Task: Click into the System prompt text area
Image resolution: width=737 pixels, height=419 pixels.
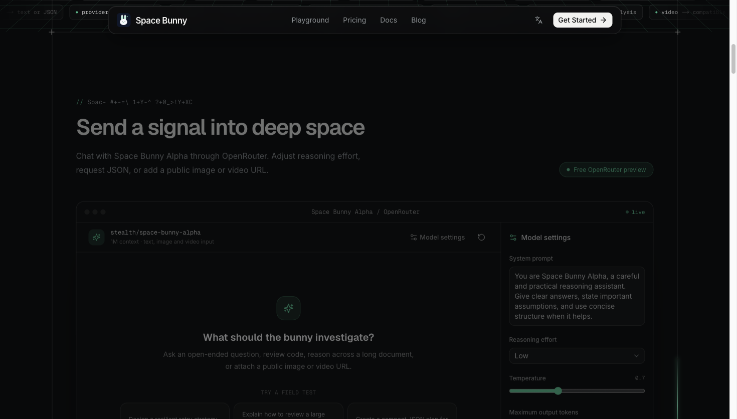Action: (x=577, y=296)
